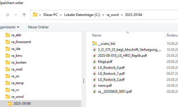
Task: Select file 3_O_375_25_begl_Abschrift_Verfuegung_...
Action: 129,50
